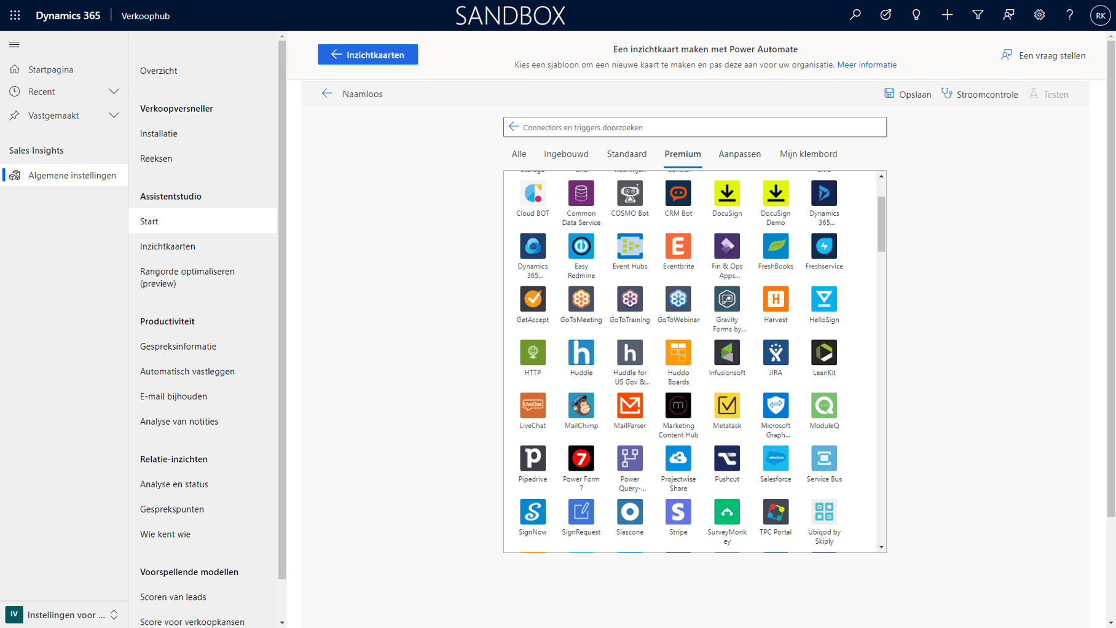The height and width of the screenshot is (628, 1116).
Task: Choose the Common Data Service connector
Action: 581,193
